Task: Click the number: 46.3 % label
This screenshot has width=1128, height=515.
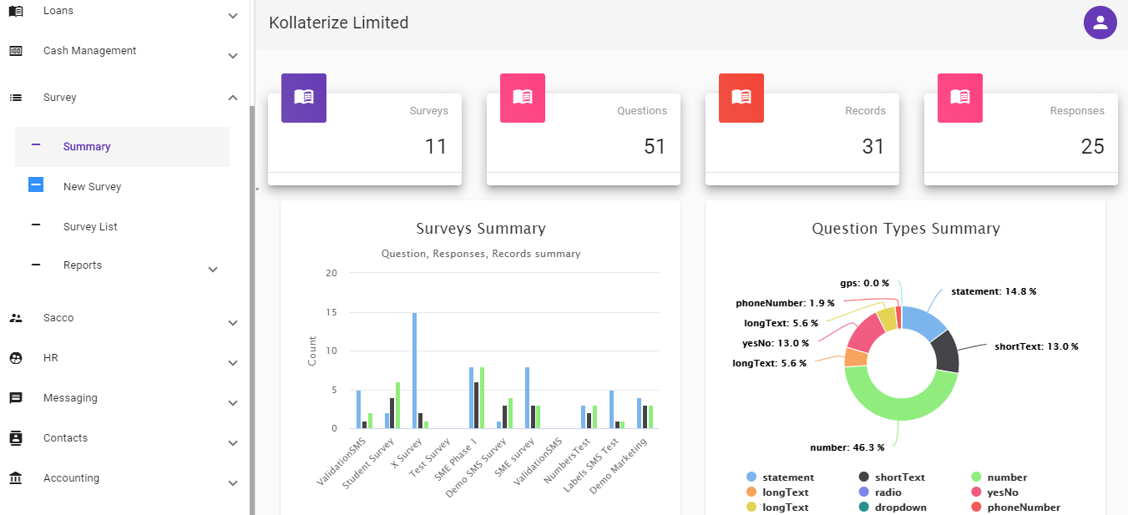Action: coord(847,448)
